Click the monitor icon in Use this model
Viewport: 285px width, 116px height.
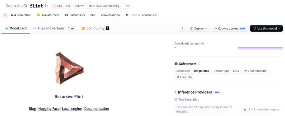[x=254, y=28]
